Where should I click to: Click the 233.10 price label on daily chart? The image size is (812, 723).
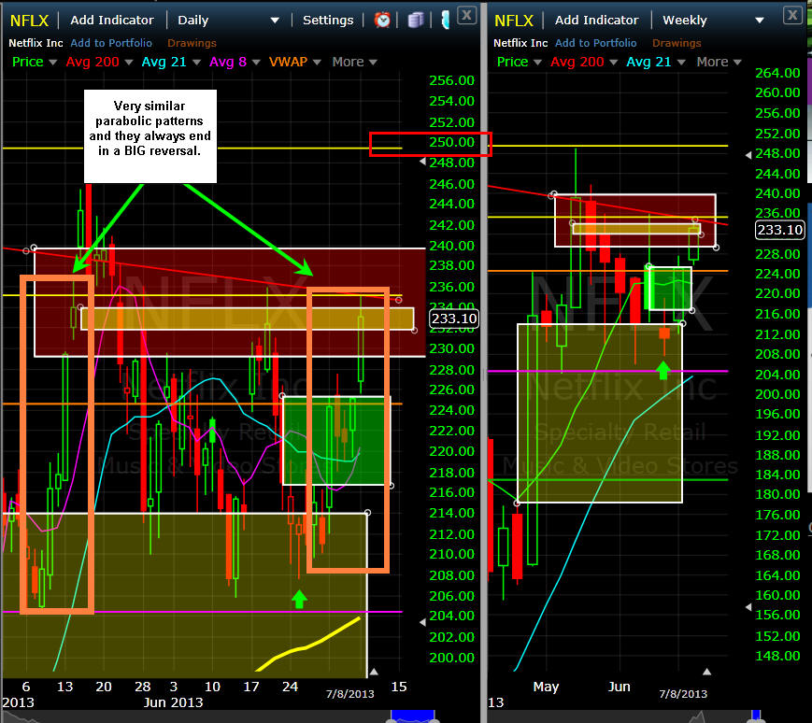point(451,319)
